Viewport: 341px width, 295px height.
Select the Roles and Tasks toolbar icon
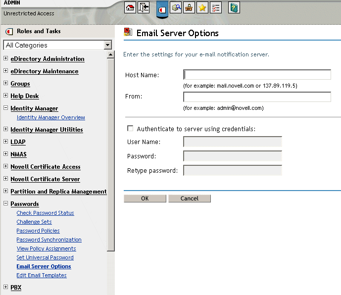(x=162, y=9)
